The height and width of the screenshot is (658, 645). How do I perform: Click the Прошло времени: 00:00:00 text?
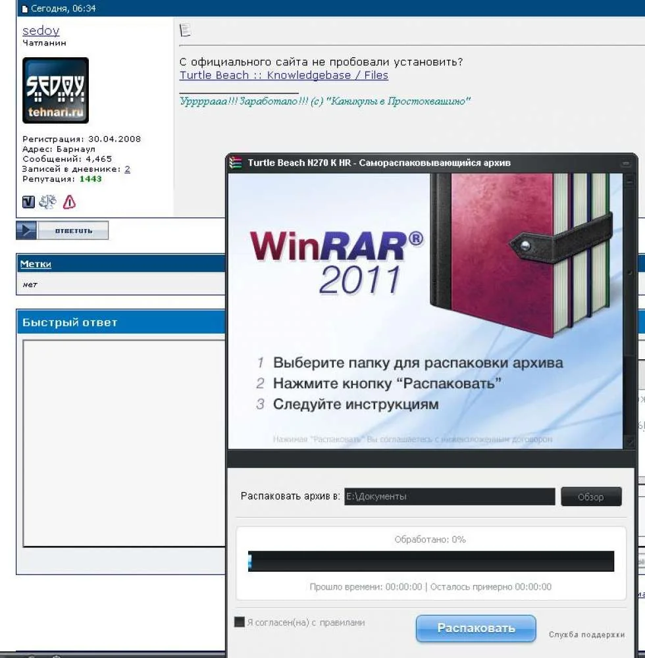pyautogui.click(x=365, y=587)
